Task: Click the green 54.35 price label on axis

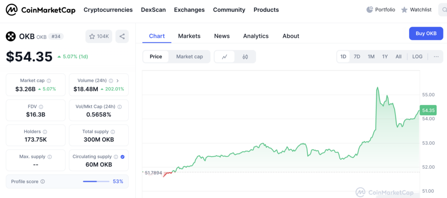Action: 428,110
